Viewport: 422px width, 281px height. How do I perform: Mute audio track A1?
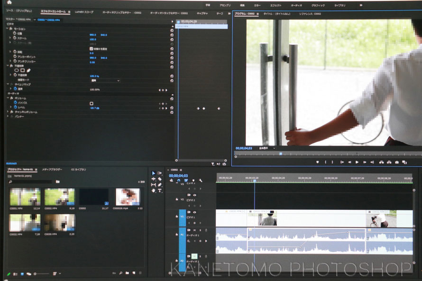pyautogui.click(x=194, y=230)
